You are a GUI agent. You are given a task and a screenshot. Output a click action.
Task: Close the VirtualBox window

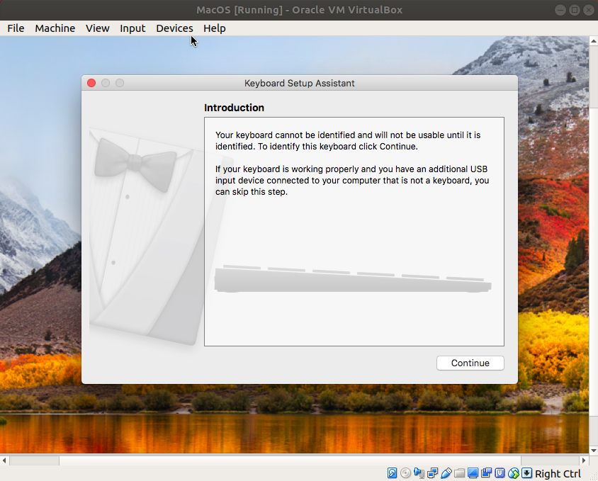[589, 10]
